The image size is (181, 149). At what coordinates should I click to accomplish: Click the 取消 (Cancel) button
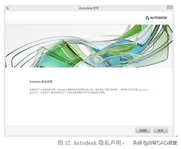[160, 130]
